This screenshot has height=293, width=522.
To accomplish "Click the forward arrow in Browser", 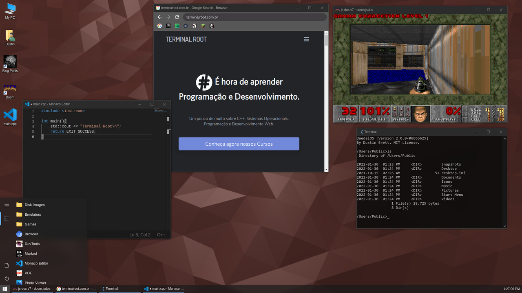I will (168, 17).
